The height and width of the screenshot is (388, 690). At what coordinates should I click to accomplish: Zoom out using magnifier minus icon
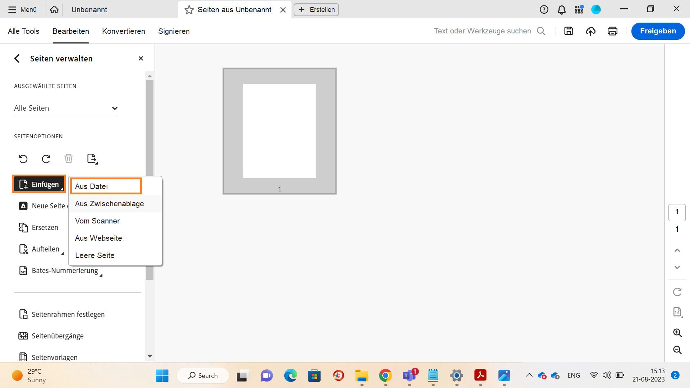(x=677, y=350)
